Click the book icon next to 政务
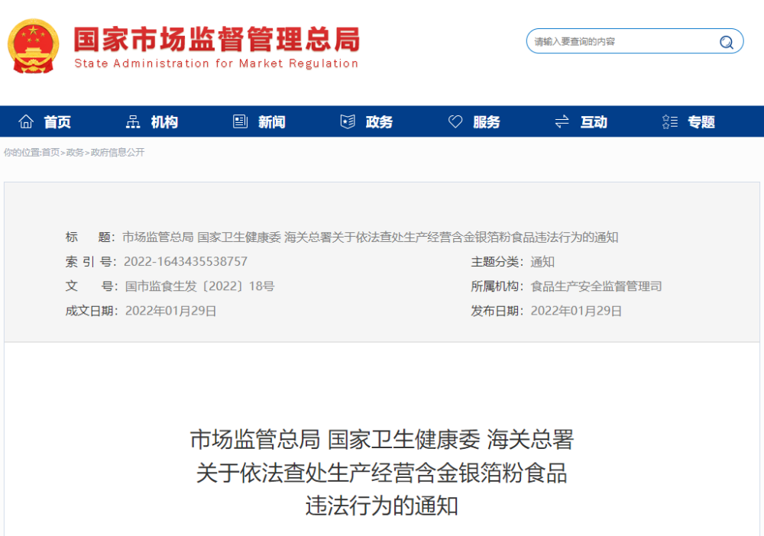 click(348, 121)
